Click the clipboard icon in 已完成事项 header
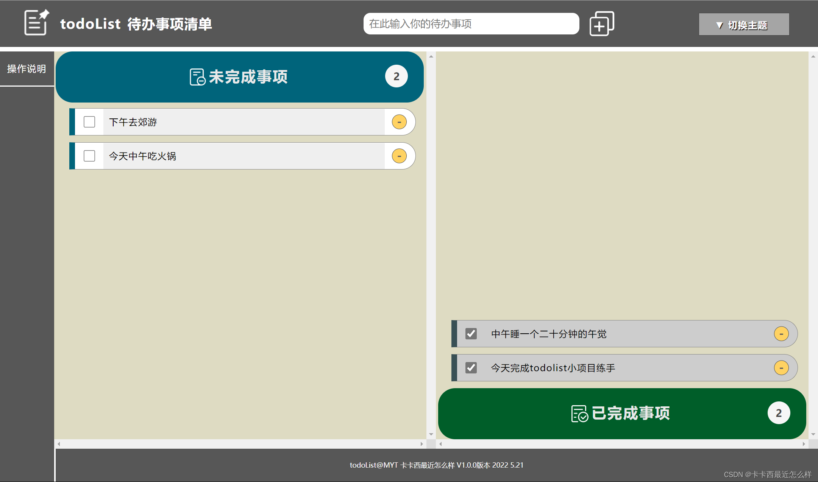Screen dimensions: 818x482 pyautogui.click(x=578, y=413)
